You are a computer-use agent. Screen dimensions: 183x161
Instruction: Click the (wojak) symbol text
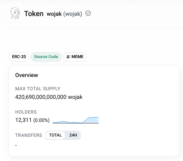pyautogui.click(x=73, y=14)
